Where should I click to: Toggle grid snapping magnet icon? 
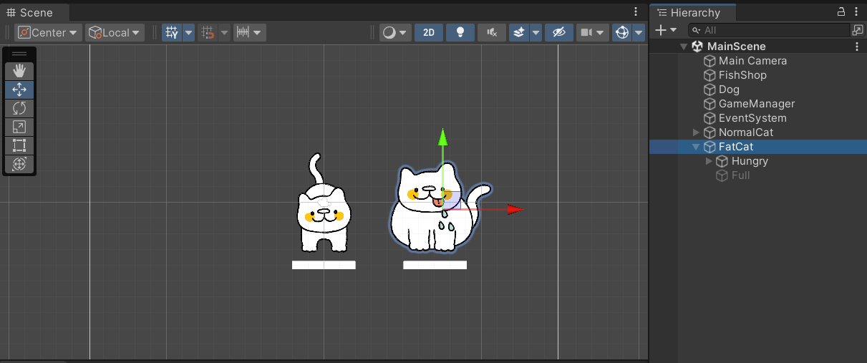click(208, 32)
